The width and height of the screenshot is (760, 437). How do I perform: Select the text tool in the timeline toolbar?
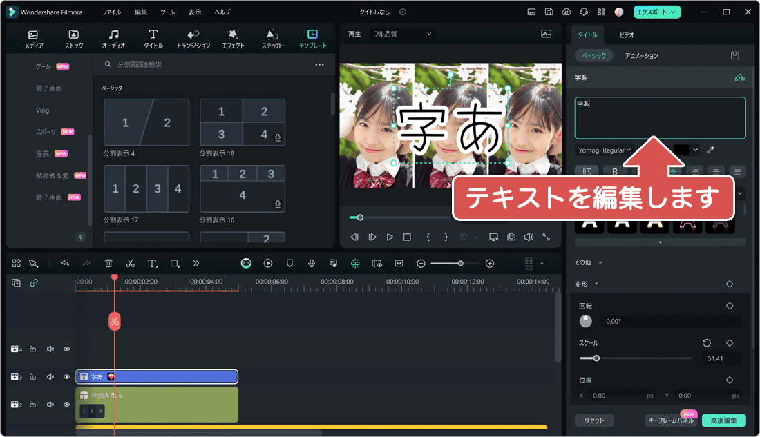[151, 263]
